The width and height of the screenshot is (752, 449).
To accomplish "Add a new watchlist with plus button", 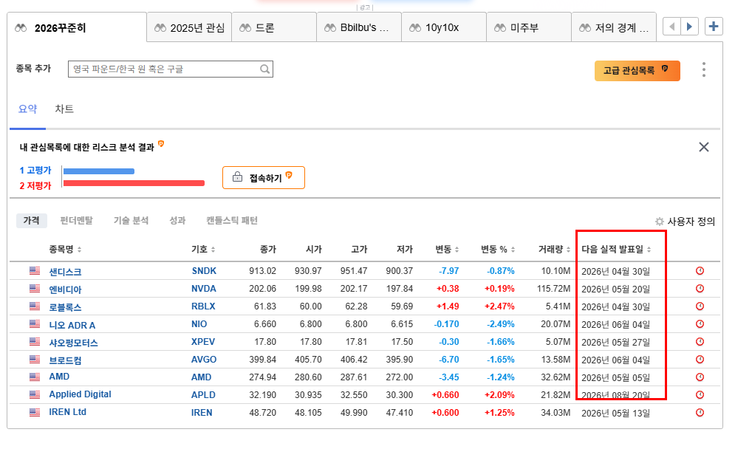I will point(714,27).
